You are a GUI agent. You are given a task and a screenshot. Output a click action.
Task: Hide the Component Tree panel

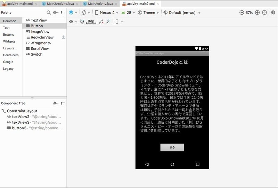[63, 103]
